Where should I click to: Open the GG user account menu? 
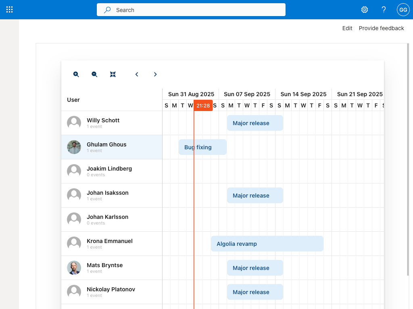pos(403,9)
